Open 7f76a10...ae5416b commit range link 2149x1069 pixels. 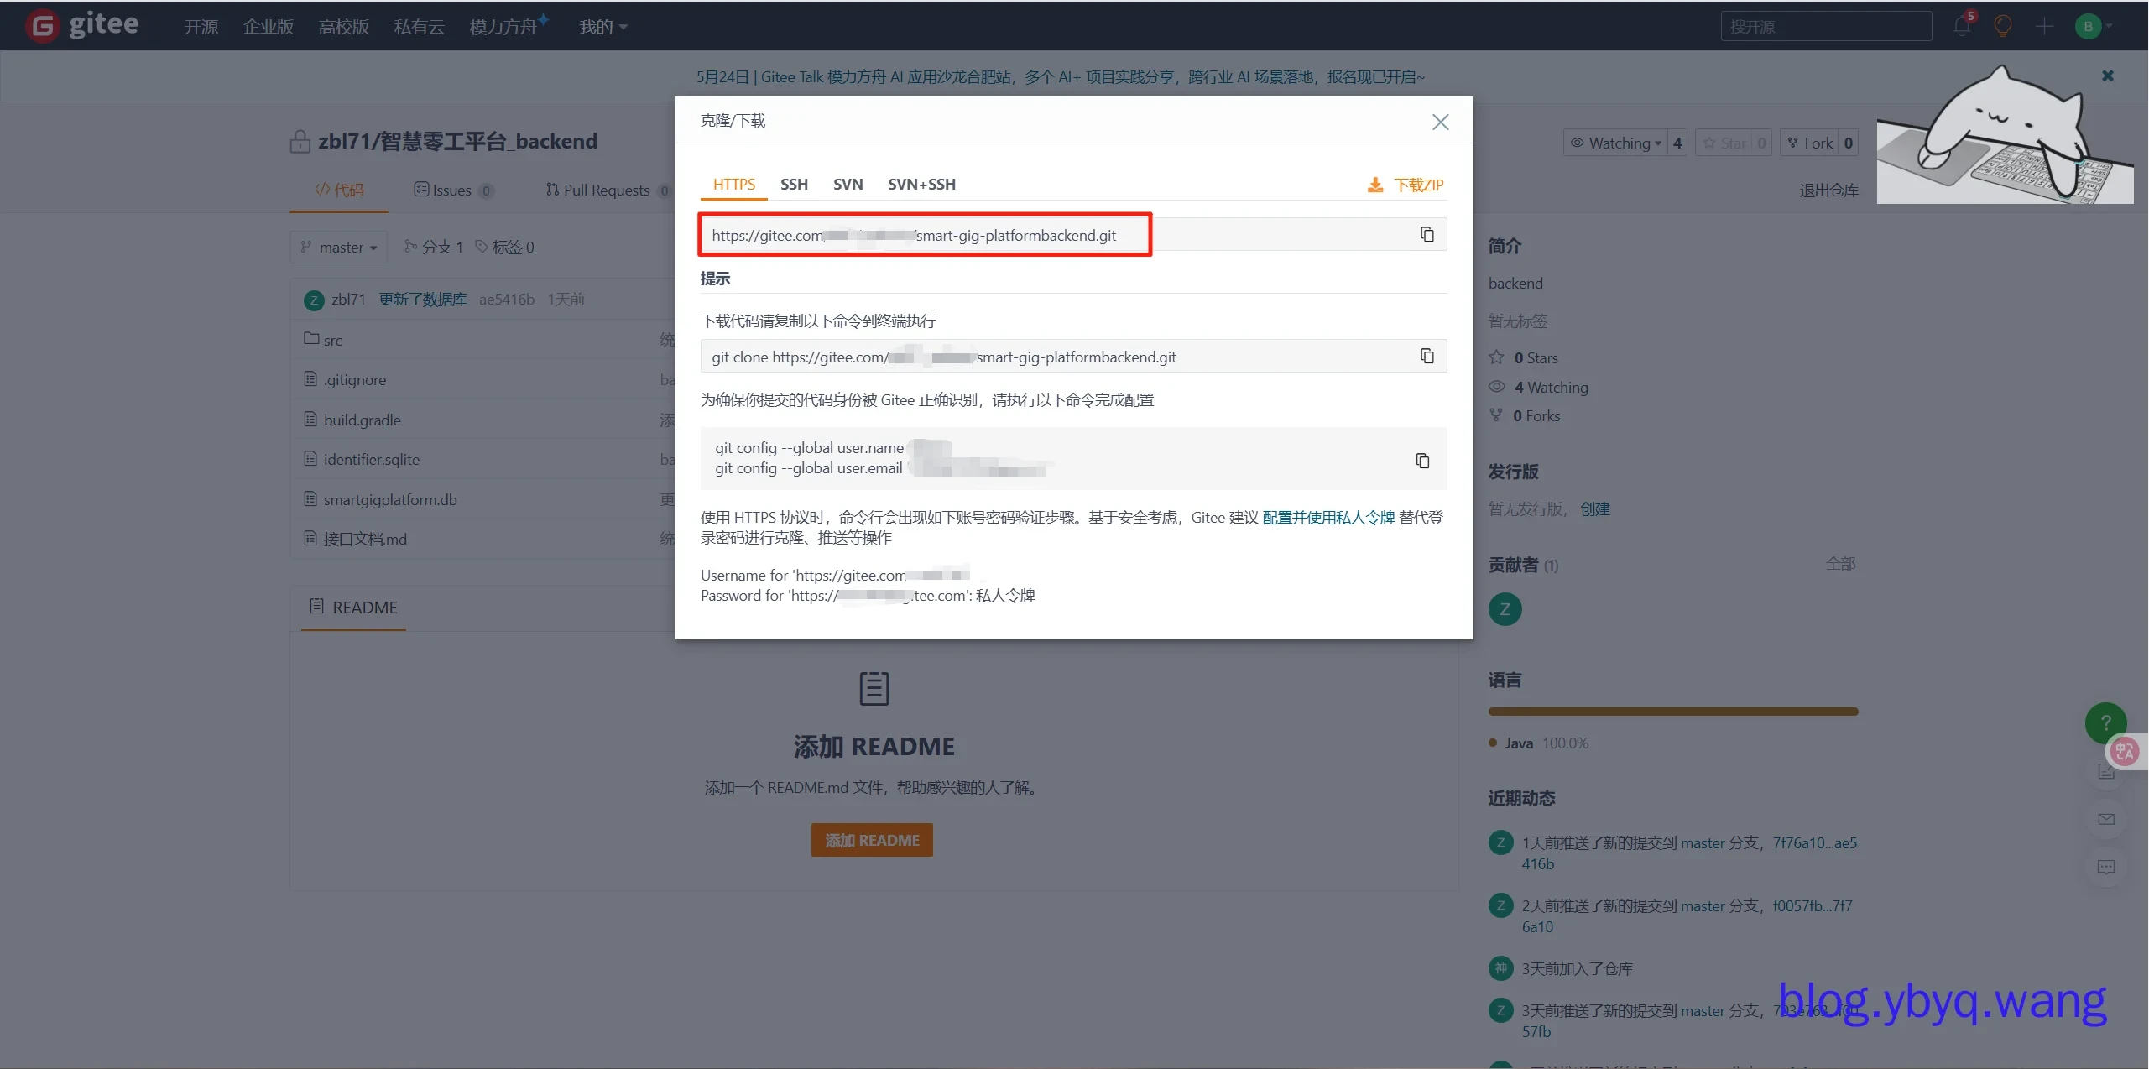point(1815,842)
